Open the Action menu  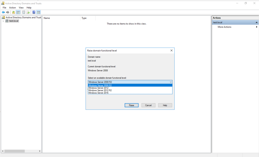(12, 8)
